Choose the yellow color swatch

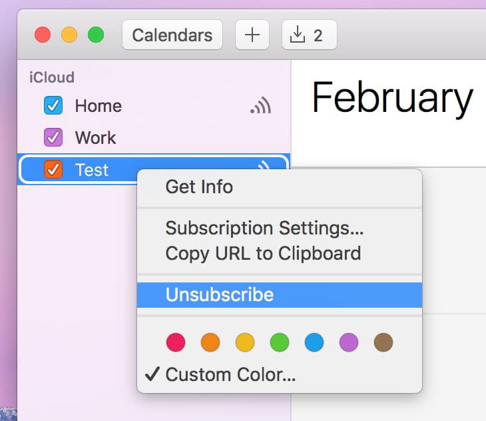coord(245,342)
